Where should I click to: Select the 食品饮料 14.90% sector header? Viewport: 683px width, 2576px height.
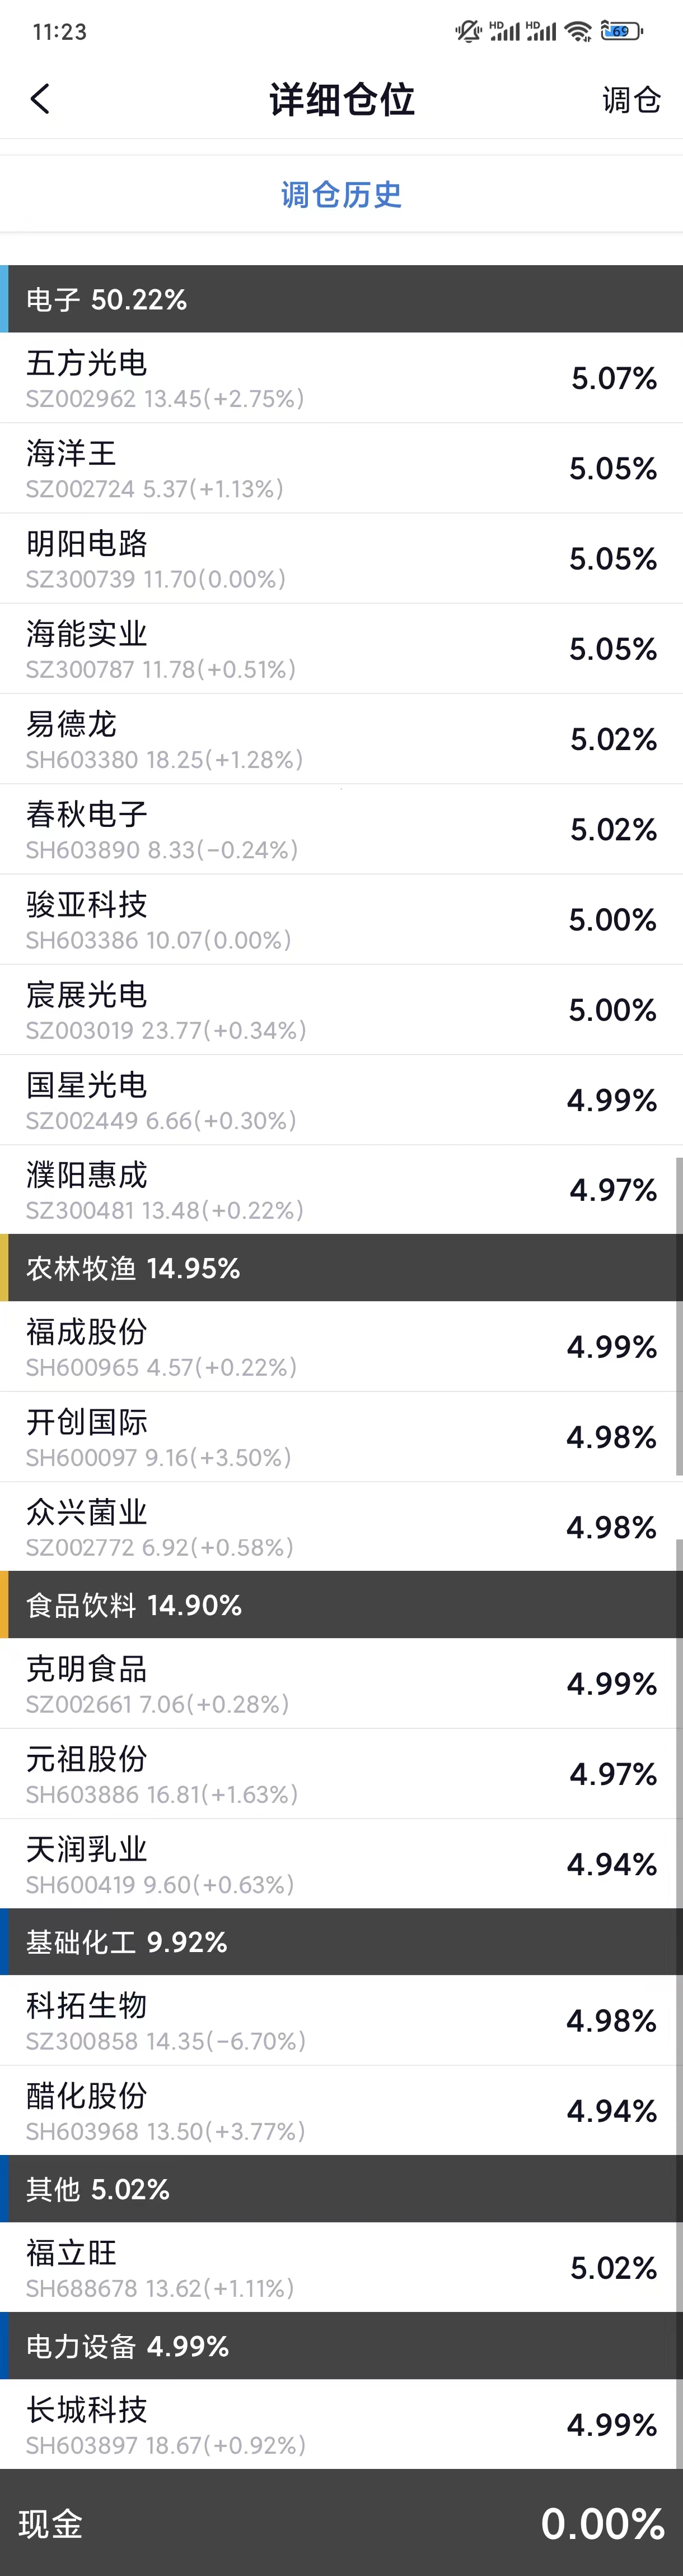[x=341, y=1605]
